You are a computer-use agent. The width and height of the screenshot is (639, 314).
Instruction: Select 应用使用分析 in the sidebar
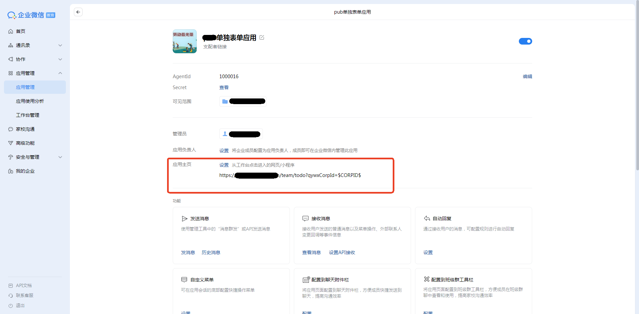[x=30, y=101]
